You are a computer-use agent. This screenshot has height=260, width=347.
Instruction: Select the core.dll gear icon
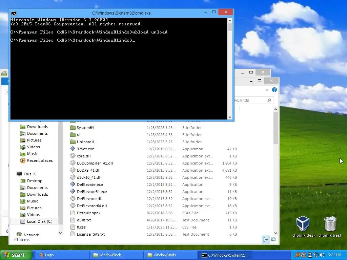pyautogui.click(x=73, y=156)
